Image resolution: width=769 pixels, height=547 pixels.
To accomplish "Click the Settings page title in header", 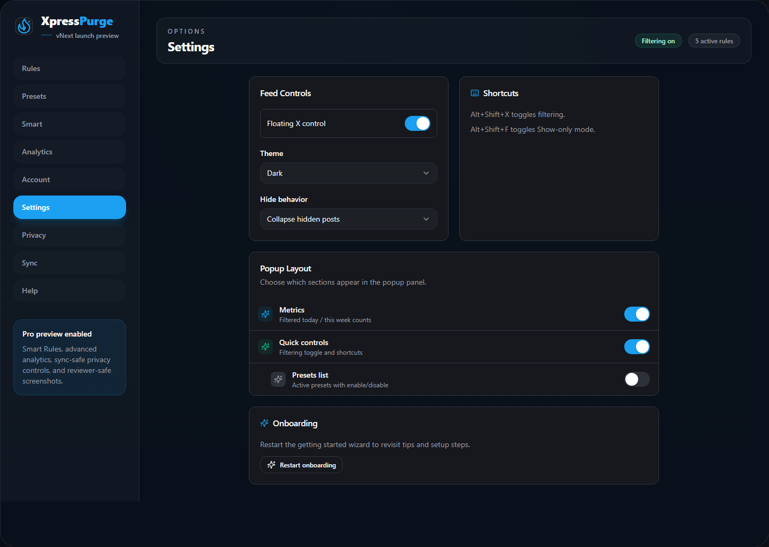I will 191,47.
